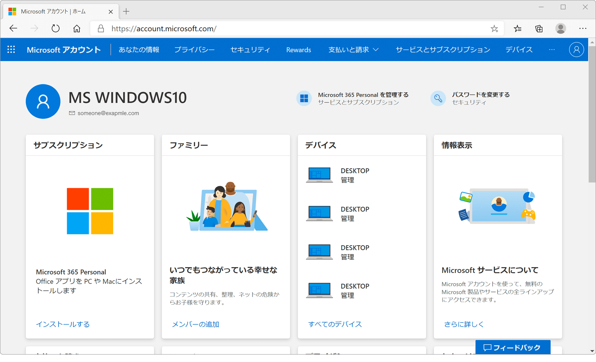Select the fourth DESKTOP laptop icon
596x362 pixels.
(x=319, y=290)
